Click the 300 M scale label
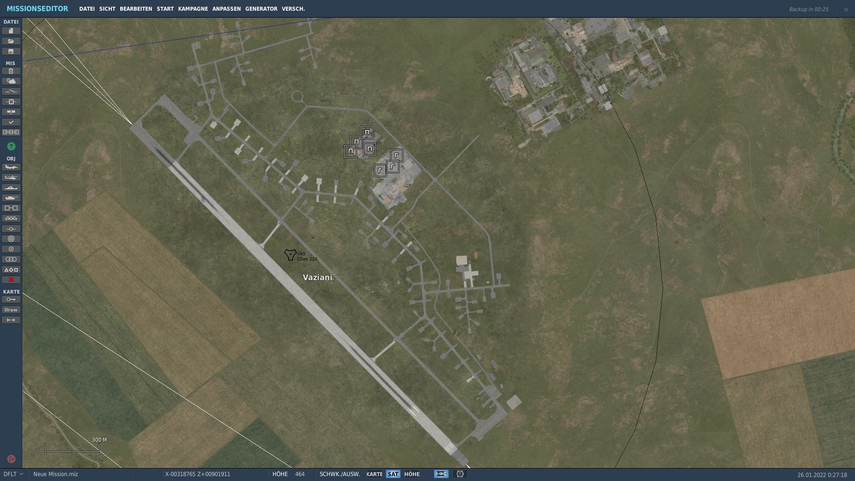Viewport: 855px width, 481px height. [x=99, y=440]
